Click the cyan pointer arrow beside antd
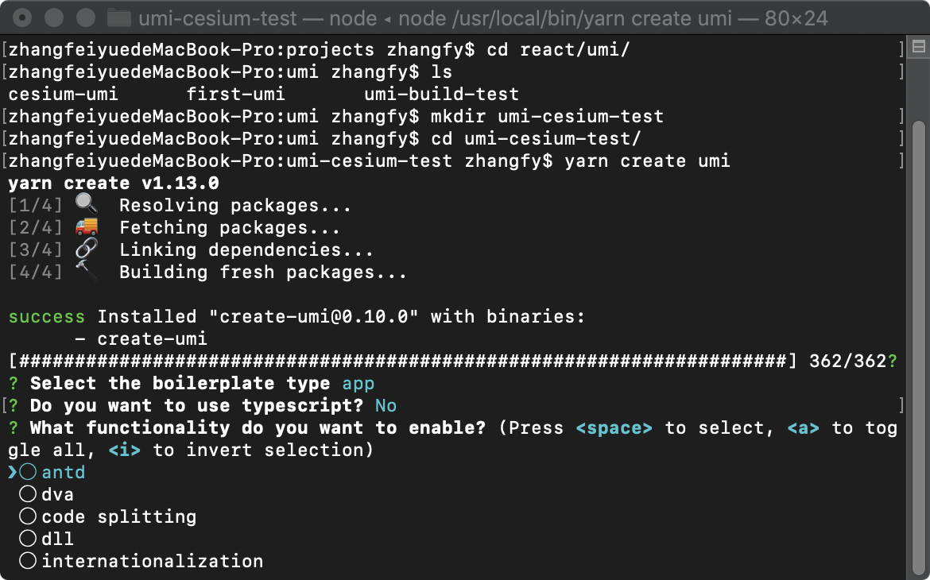This screenshot has width=930, height=580. point(12,472)
